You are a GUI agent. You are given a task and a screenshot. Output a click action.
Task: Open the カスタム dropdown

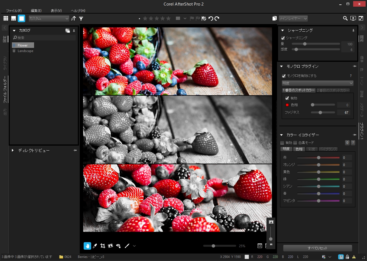(49, 19)
